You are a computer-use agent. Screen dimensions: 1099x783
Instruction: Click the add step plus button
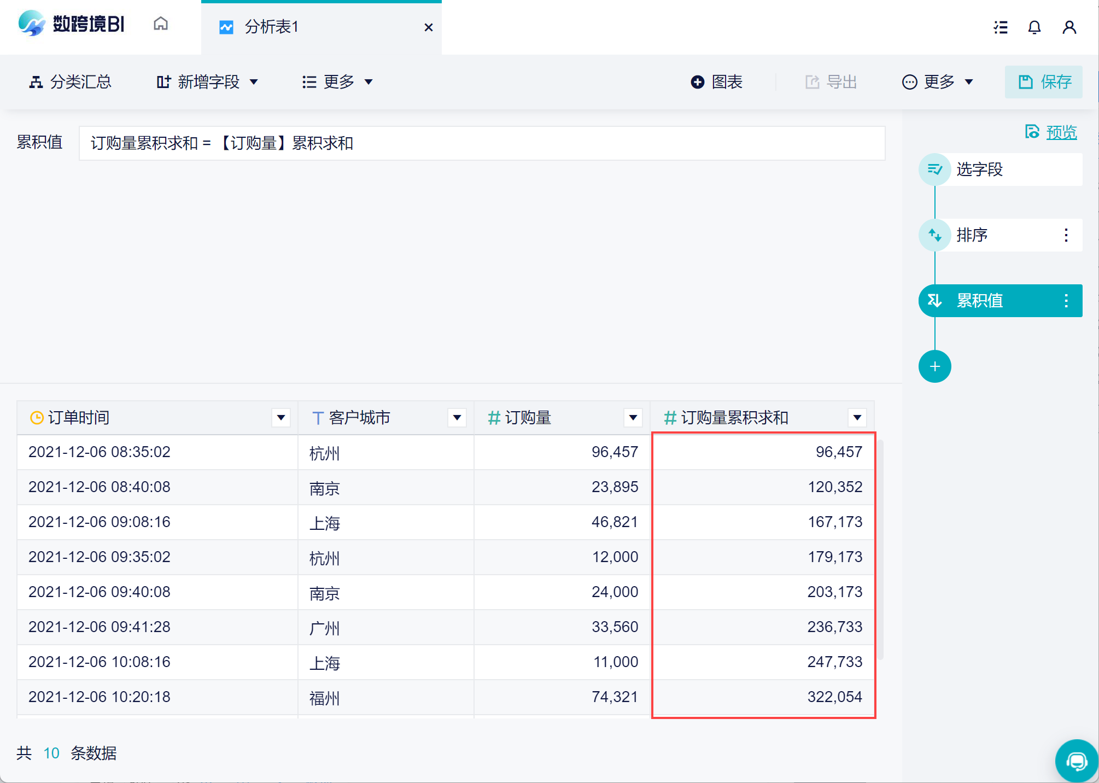click(935, 366)
